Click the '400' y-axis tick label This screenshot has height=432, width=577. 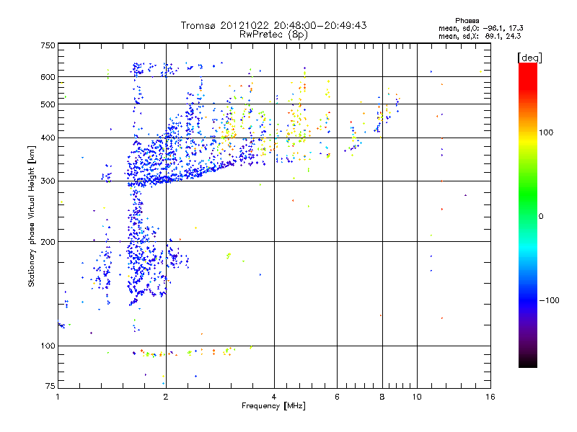(x=48, y=138)
